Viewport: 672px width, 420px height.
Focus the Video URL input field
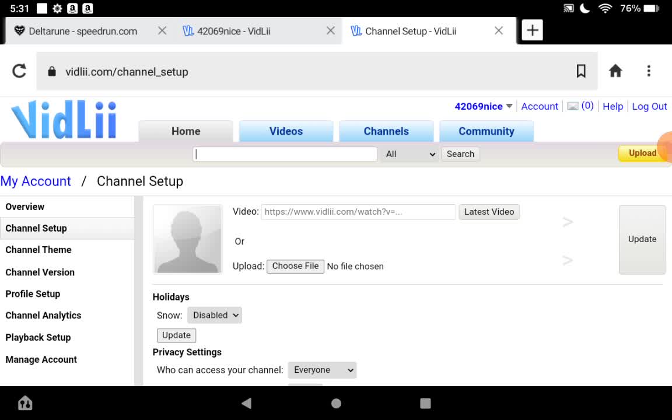tap(358, 212)
